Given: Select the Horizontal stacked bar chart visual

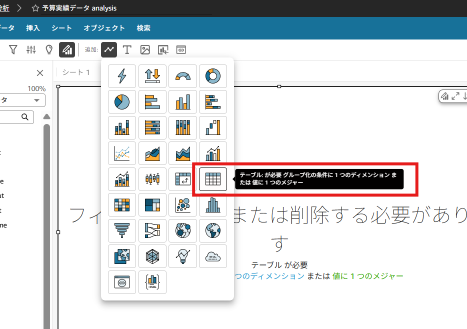Looking at the screenshot, I should [213, 102].
